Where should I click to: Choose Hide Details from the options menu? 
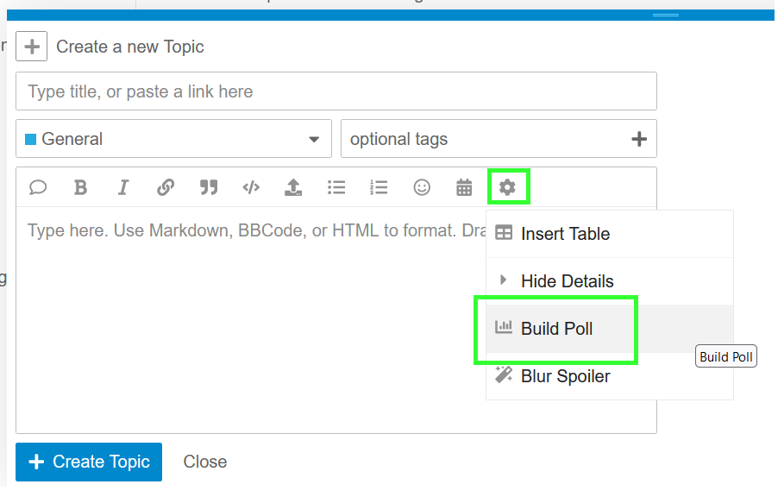(x=567, y=281)
